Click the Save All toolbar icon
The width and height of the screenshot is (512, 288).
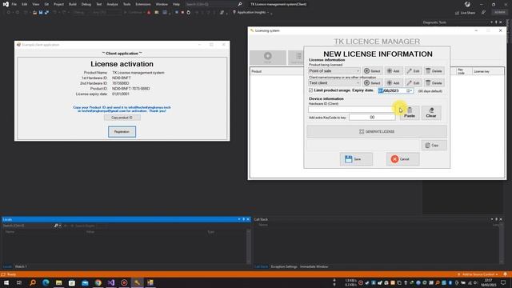pos(46,13)
